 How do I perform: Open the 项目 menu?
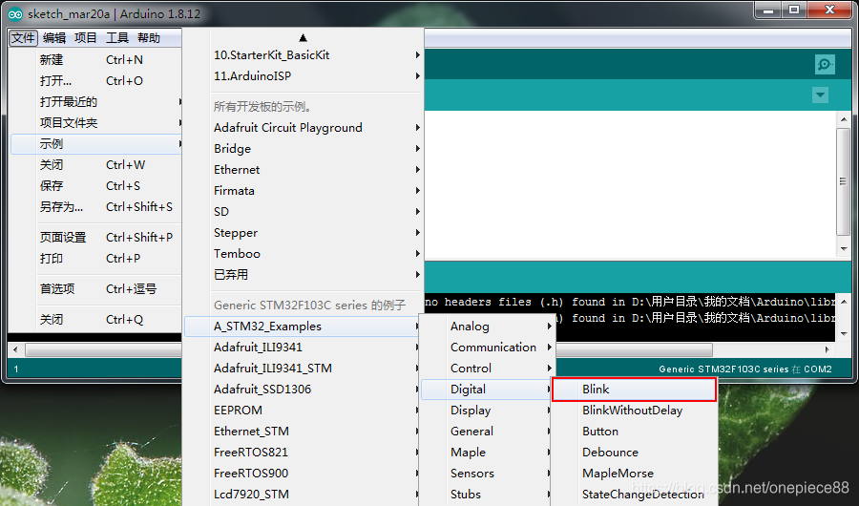pos(86,38)
